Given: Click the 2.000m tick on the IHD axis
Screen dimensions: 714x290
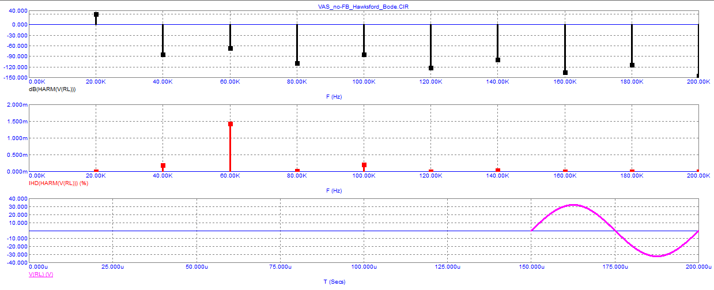Looking at the screenshot, I should (x=16, y=105).
